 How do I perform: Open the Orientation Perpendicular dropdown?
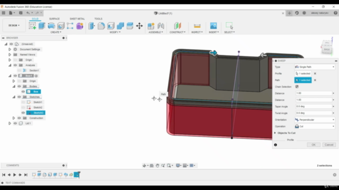[x=315, y=120]
